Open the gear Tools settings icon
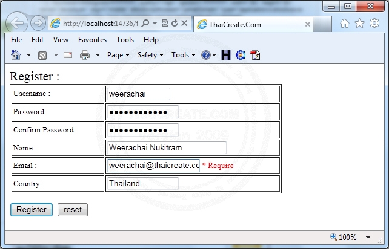Screen dimensions: 389x249 374,23
